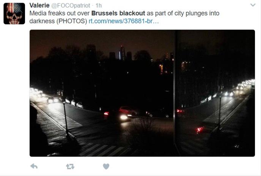This screenshot has width=261, height=176.
Task: Click 'as part of city plunges into' text
Action: pos(183,13)
